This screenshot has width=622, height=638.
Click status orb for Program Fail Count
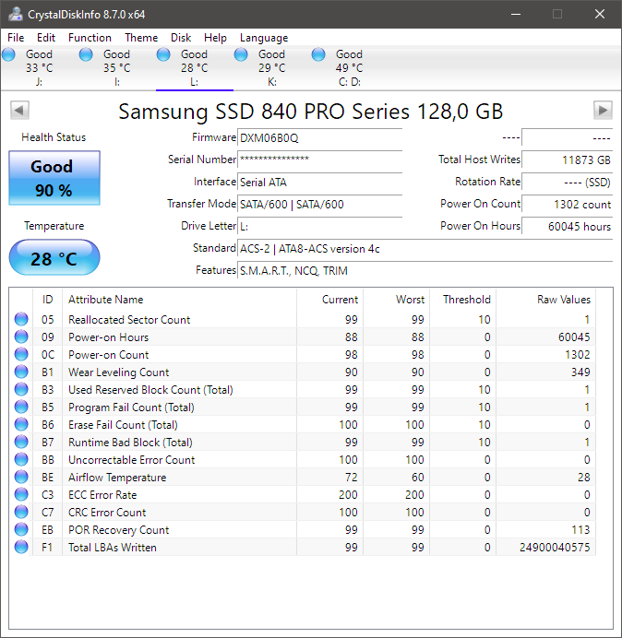point(21,407)
